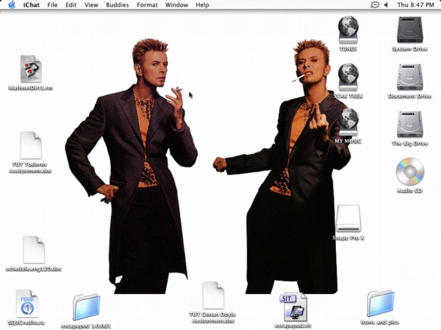Screen dimensions: 441x330
Task: Click the iChat status bubble menu icon
Action: point(374,5)
